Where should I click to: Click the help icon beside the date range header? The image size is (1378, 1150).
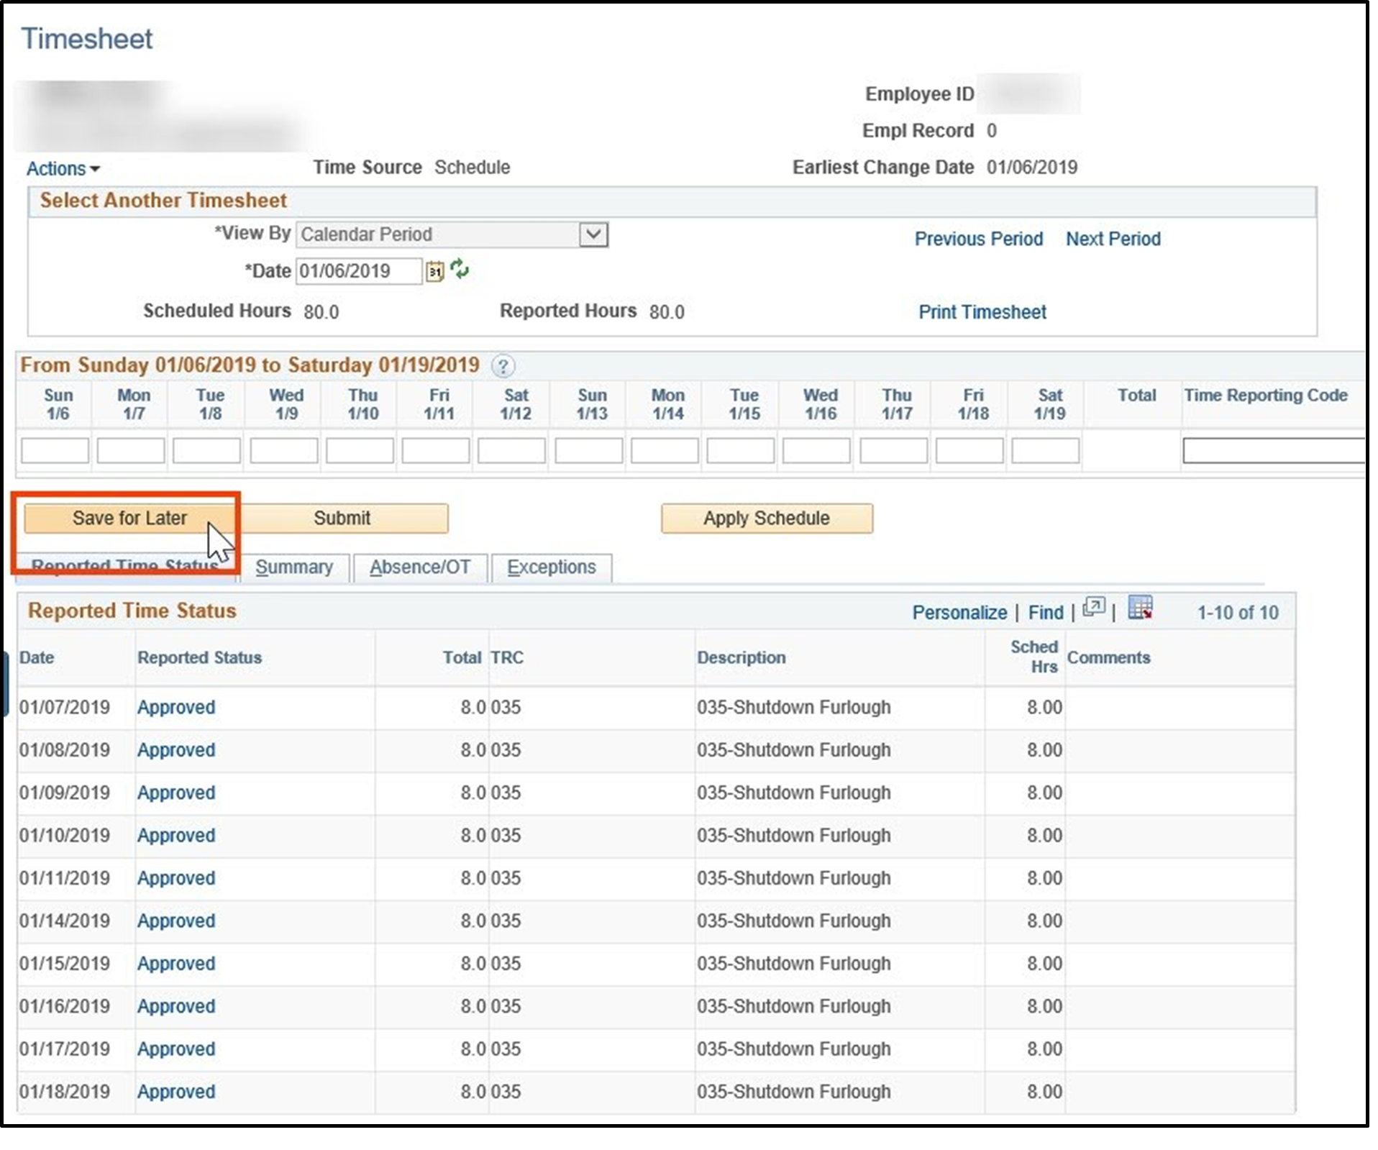504,366
